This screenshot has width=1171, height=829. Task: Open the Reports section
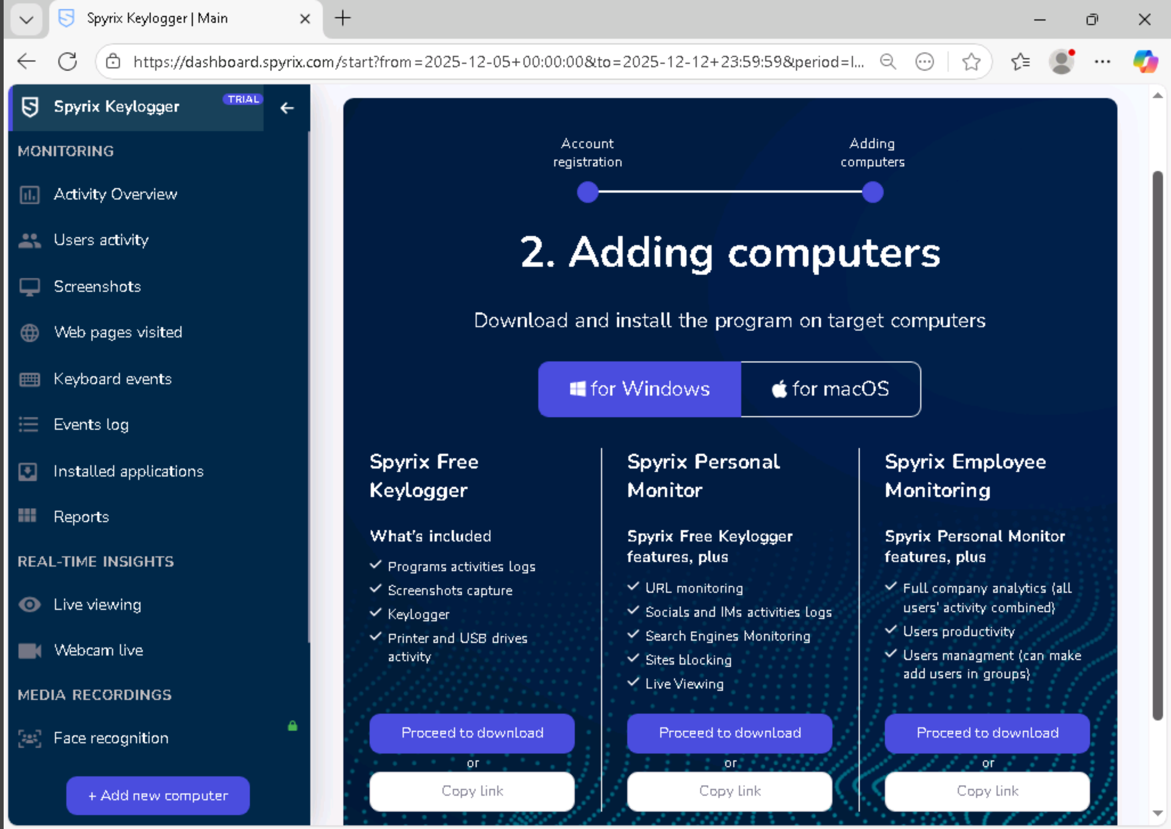point(81,517)
